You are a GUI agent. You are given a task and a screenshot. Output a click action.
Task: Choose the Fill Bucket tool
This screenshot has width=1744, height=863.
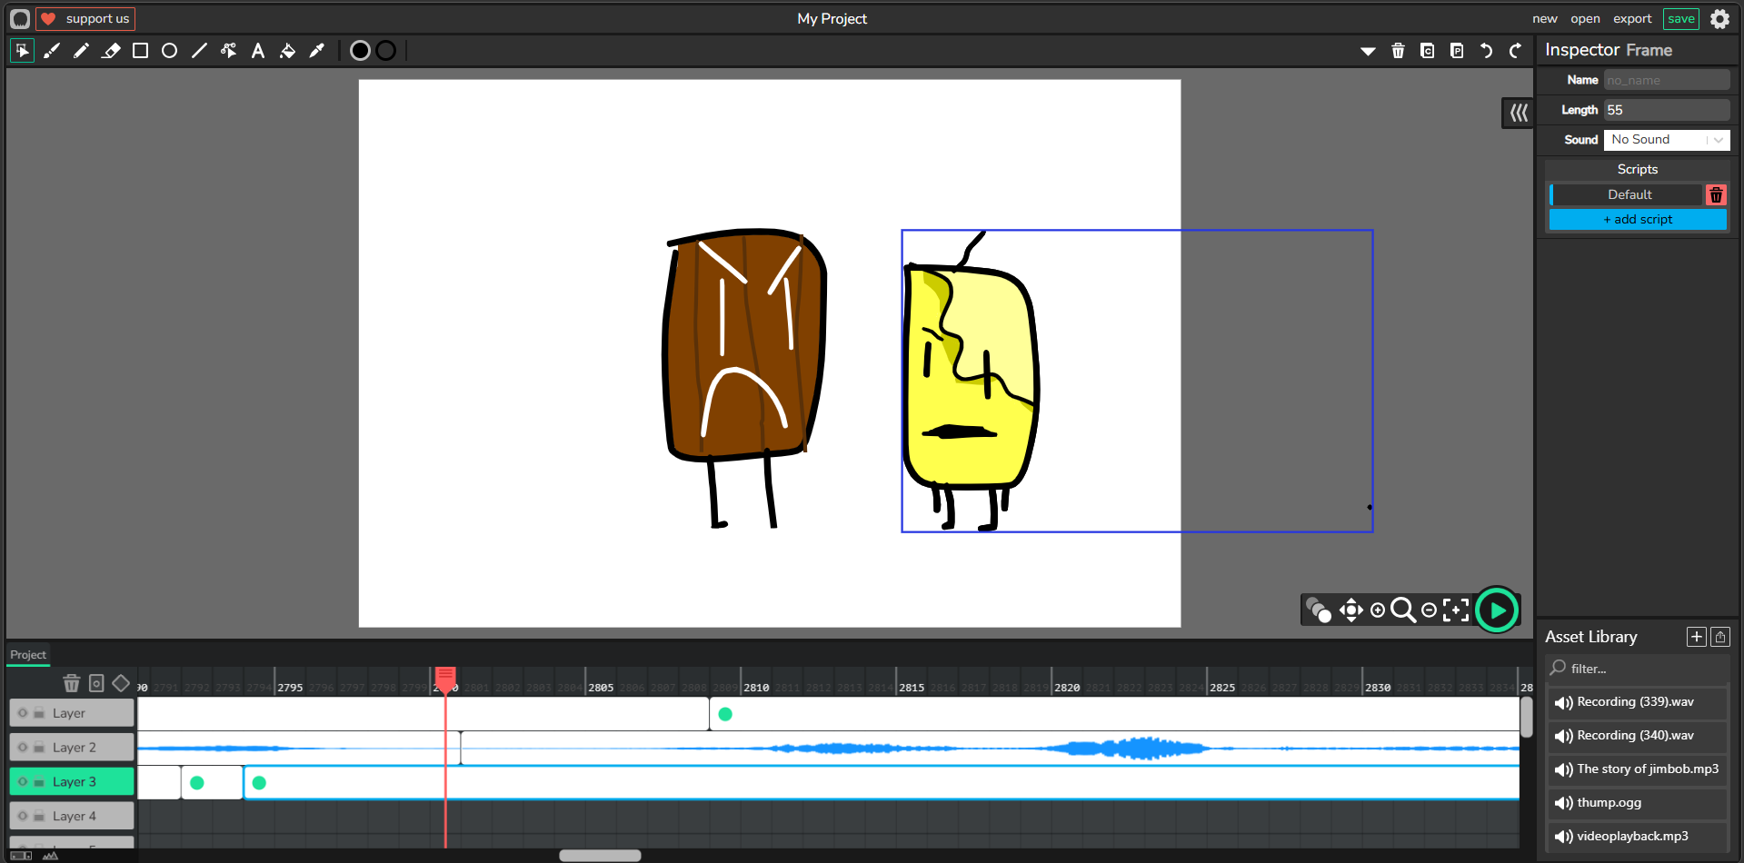point(287,51)
